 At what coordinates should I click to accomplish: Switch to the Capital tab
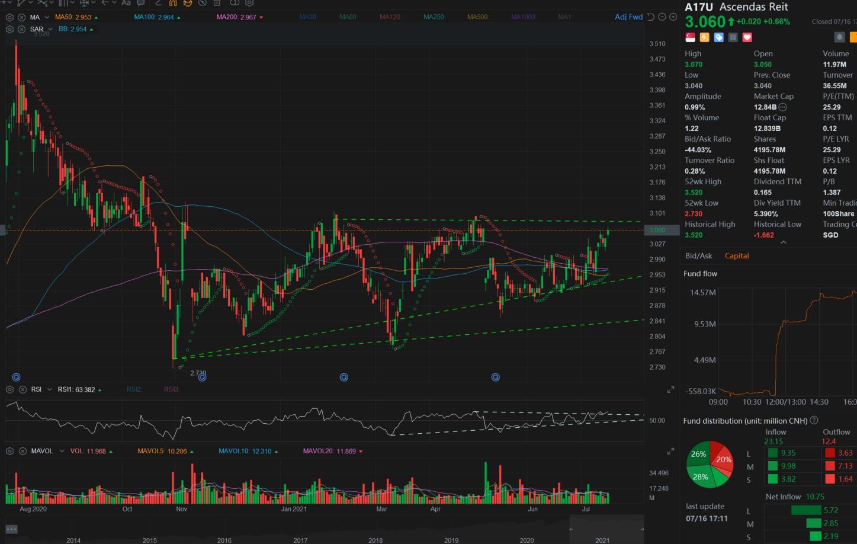(x=737, y=256)
